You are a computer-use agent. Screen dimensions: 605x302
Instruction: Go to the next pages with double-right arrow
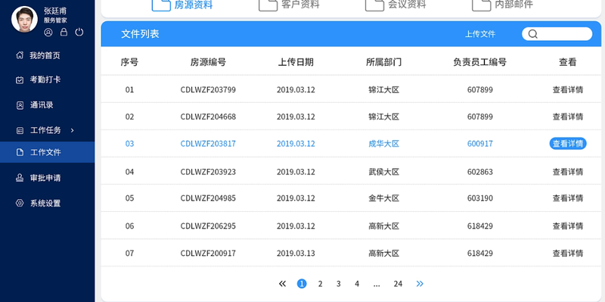coord(420,284)
